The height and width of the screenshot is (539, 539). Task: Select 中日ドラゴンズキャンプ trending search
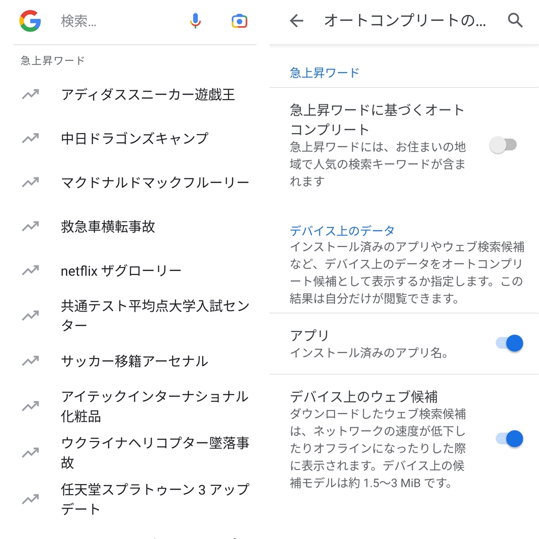(135, 138)
